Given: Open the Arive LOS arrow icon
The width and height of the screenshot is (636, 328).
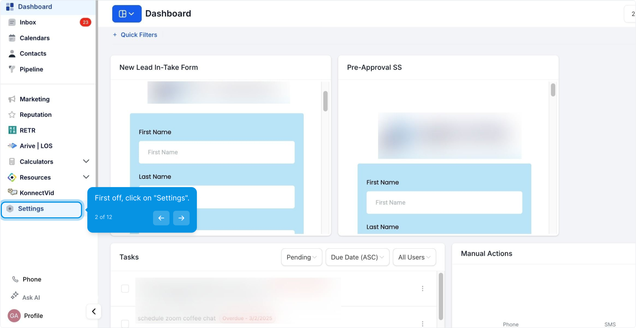Looking at the screenshot, I should [x=12, y=146].
